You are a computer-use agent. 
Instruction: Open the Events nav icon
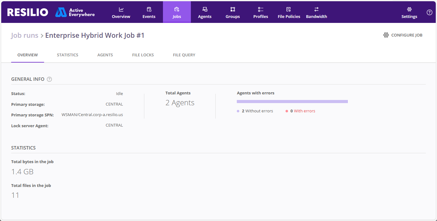point(149,9)
